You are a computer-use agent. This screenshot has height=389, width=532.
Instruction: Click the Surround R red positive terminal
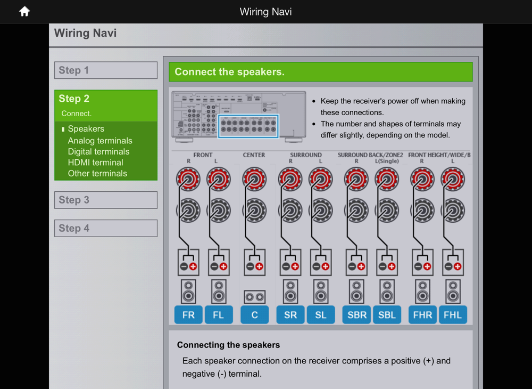tap(290, 179)
